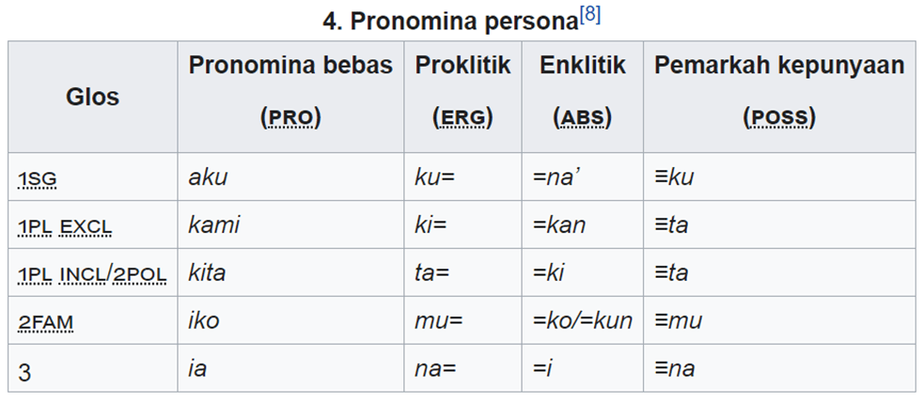Click the PRO abbreviation in header

[290, 118]
